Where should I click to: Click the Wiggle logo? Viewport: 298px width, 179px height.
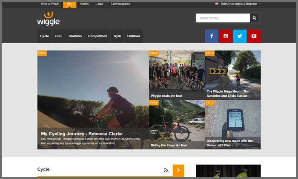point(48,19)
